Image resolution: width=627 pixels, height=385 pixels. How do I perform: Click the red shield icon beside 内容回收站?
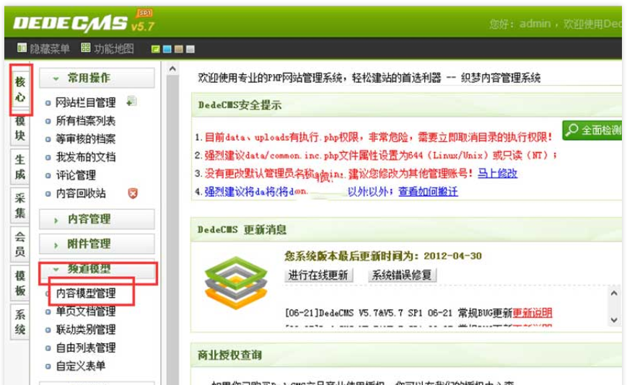coord(132,193)
